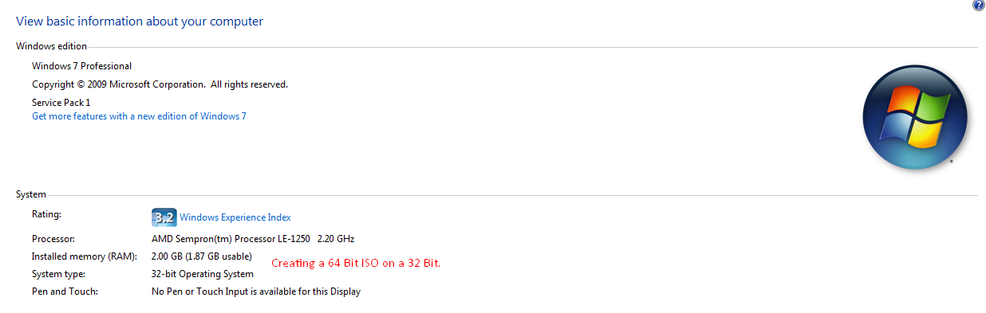Click the Microsoft copyright notice text
This screenshot has height=313, width=986.
click(160, 84)
